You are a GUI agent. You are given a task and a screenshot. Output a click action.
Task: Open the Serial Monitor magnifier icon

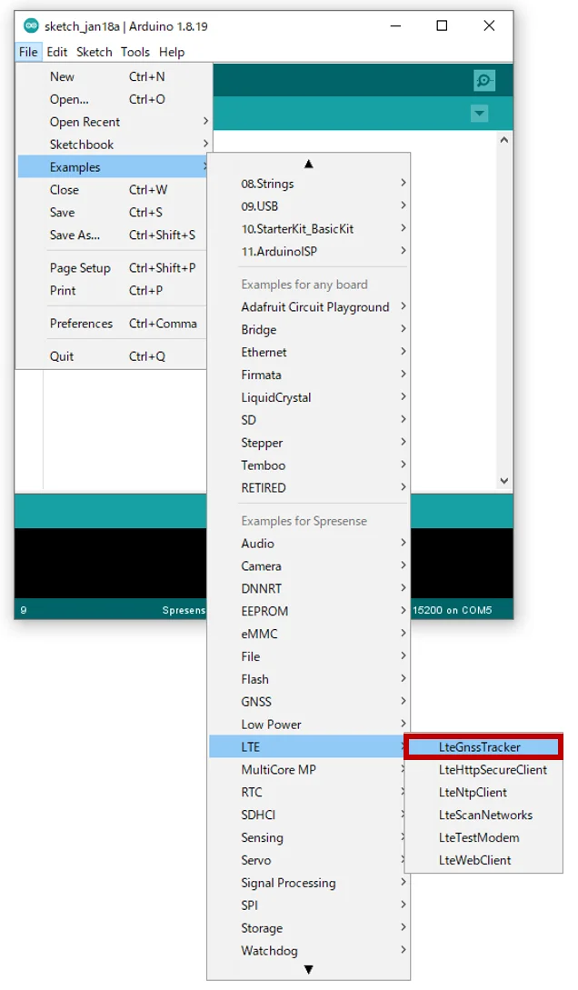484,81
